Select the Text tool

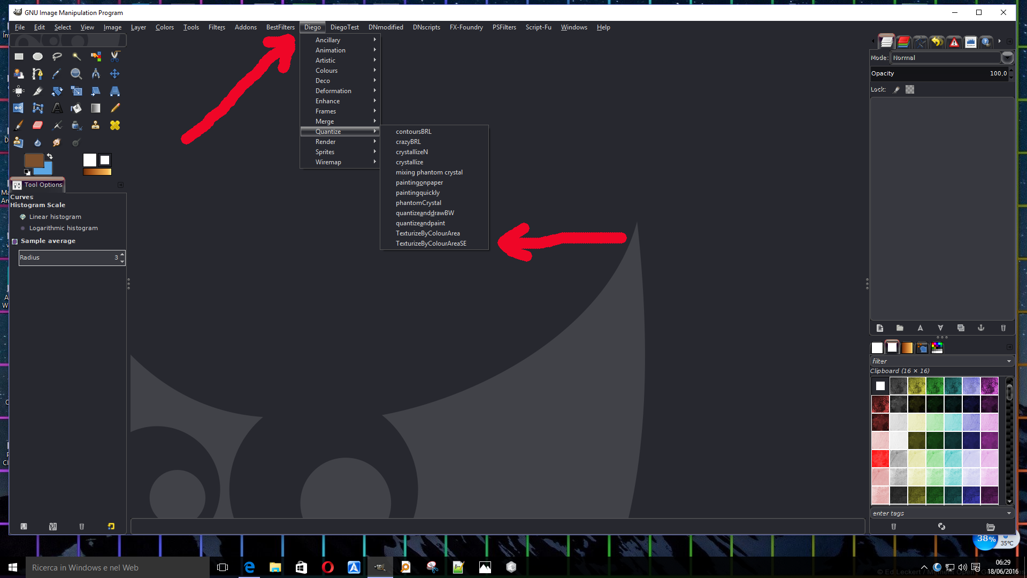(57, 108)
